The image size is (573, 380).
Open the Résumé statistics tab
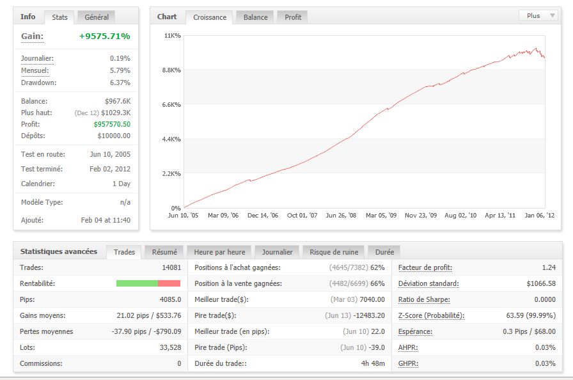click(x=164, y=252)
